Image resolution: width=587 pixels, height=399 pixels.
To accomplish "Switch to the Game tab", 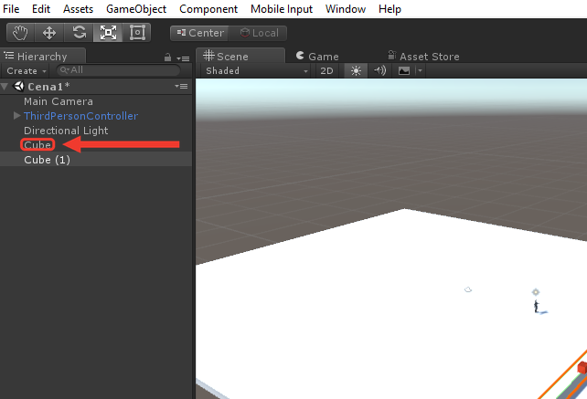I will (317, 57).
